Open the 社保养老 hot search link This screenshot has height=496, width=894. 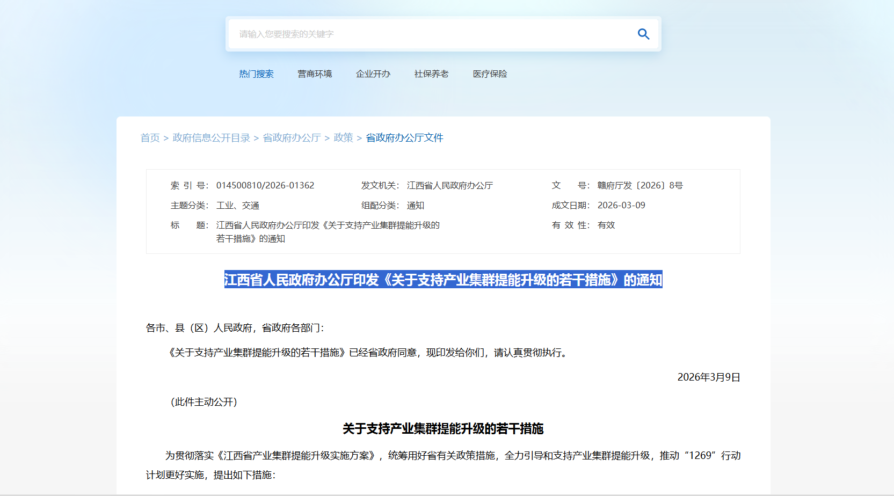point(431,74)
